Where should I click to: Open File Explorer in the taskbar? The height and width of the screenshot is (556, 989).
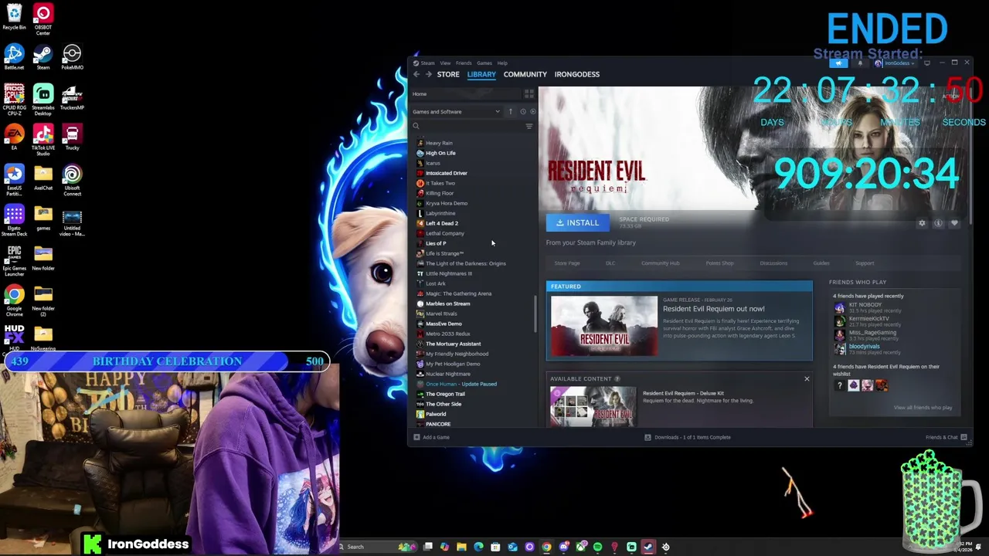[461, 547]
